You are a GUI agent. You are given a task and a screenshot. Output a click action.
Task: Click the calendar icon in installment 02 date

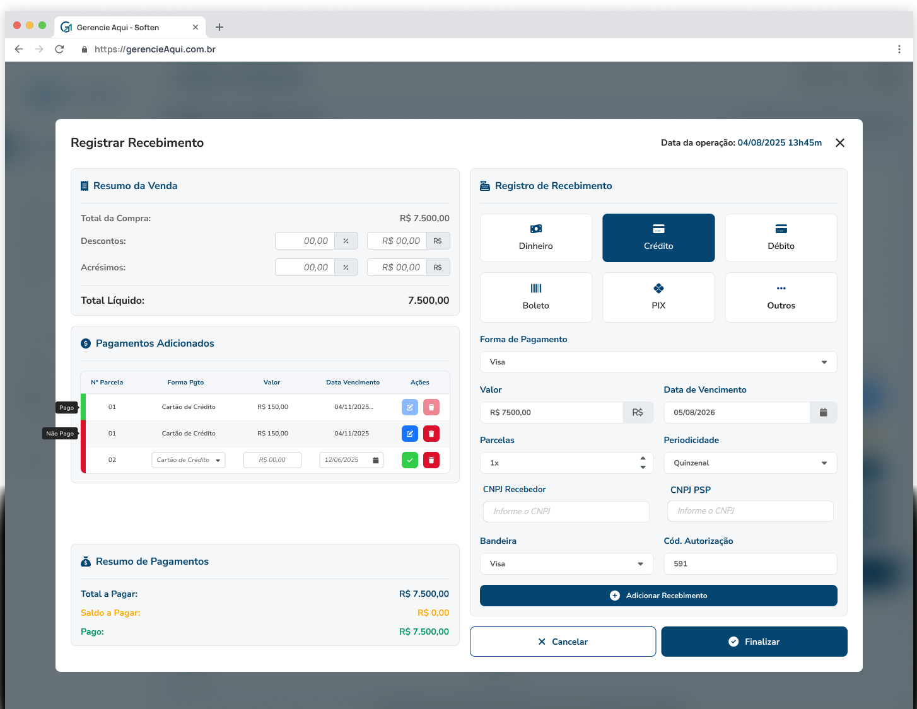(x=375, y=460)
